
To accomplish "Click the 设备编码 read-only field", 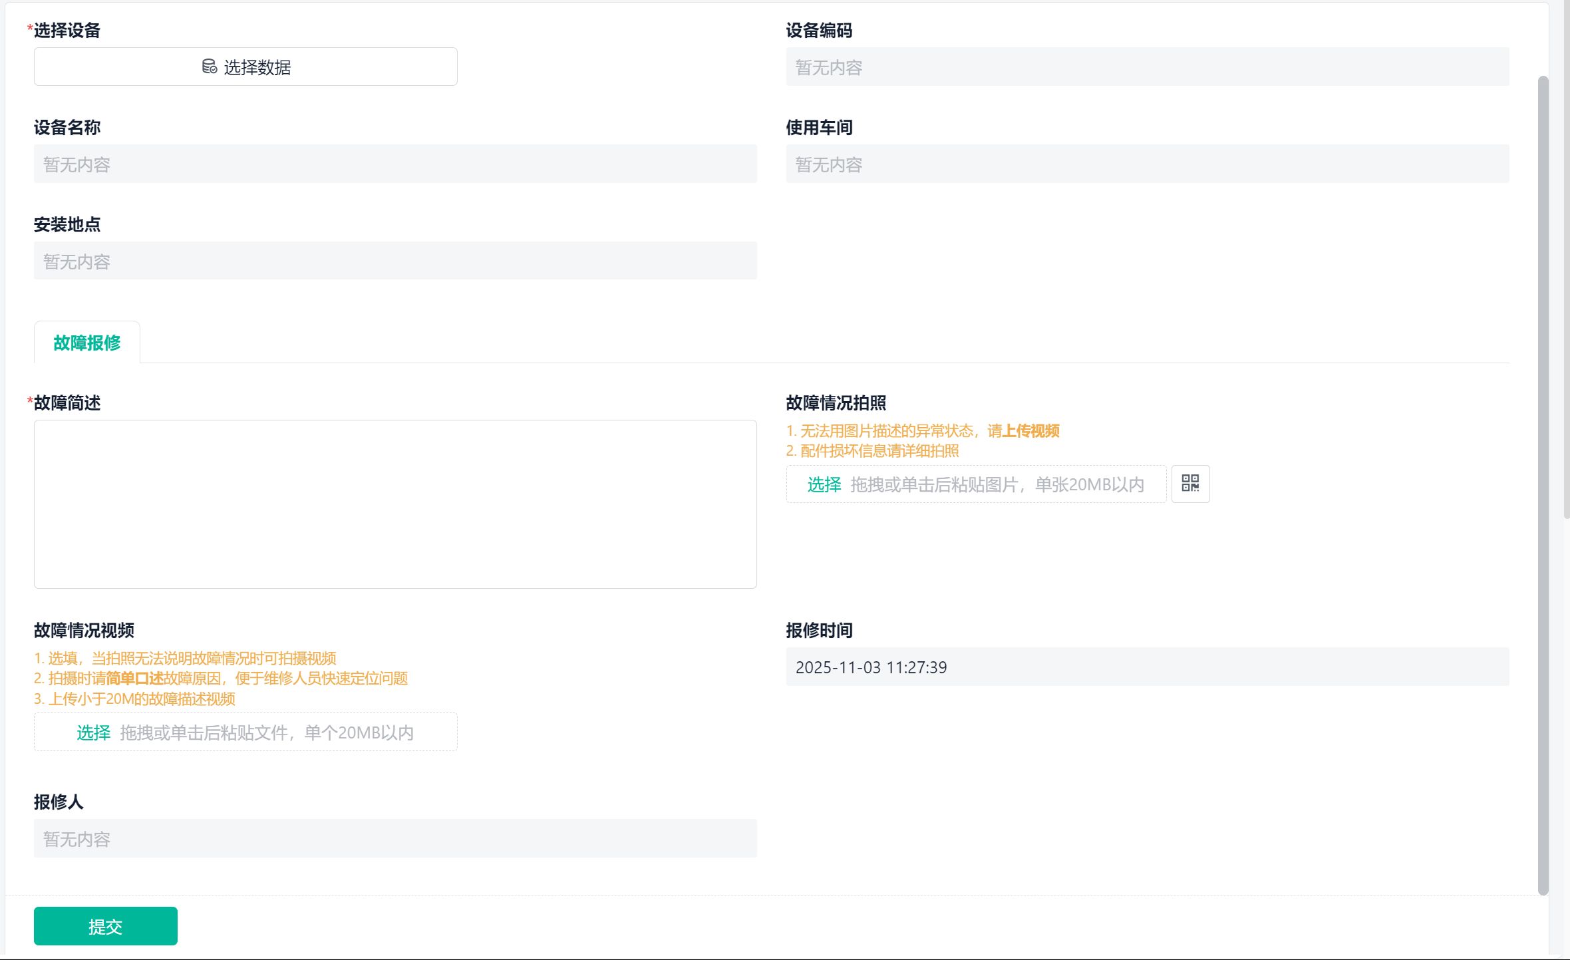I will (1147, 67).
